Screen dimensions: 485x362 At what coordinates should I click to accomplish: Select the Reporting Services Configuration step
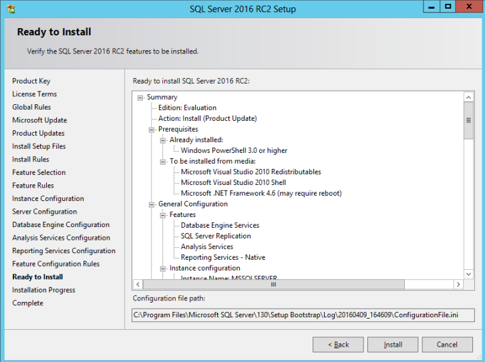pos(63,250)
